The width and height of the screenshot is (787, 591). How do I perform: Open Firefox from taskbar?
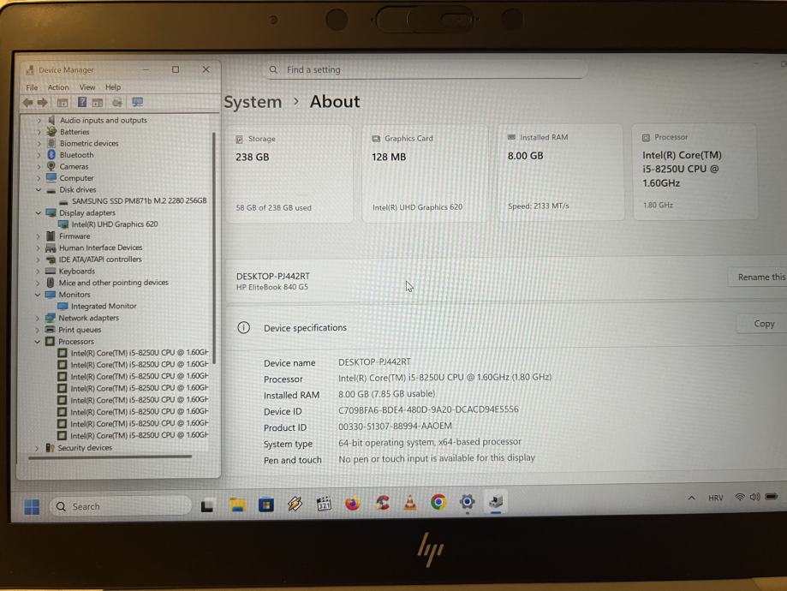(x=352, y=503)
